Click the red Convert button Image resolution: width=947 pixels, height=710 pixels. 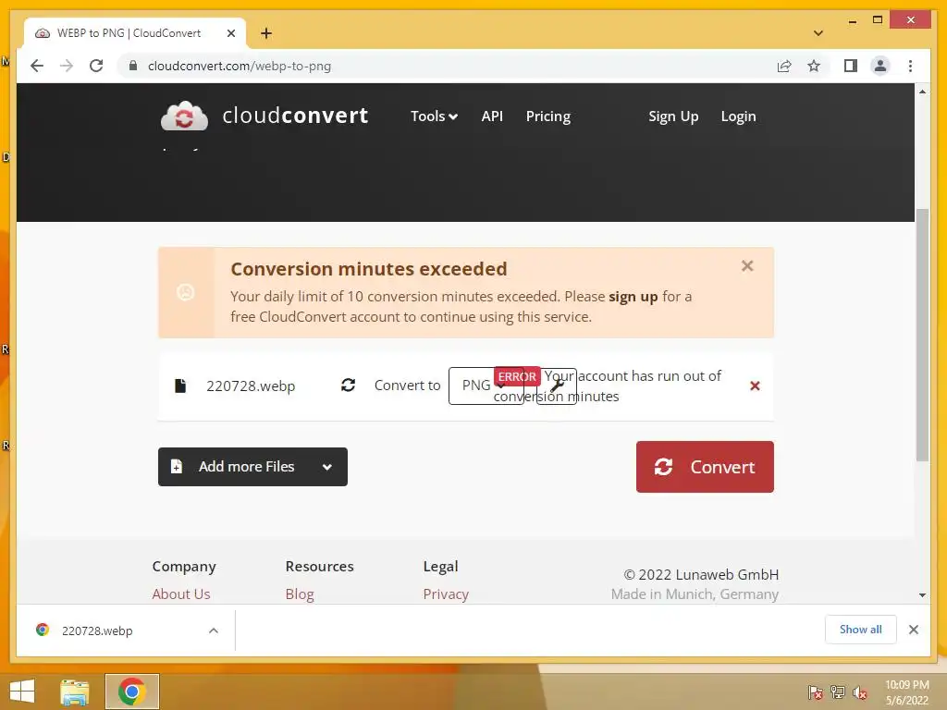(x=705, y=467)
